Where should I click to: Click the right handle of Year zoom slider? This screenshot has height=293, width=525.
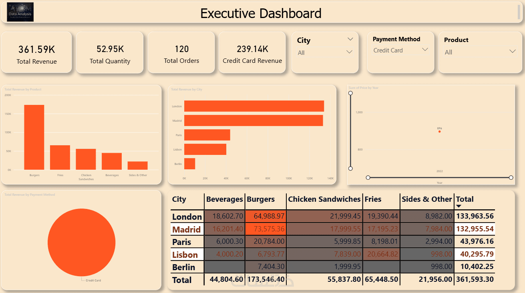click(511, 177)
